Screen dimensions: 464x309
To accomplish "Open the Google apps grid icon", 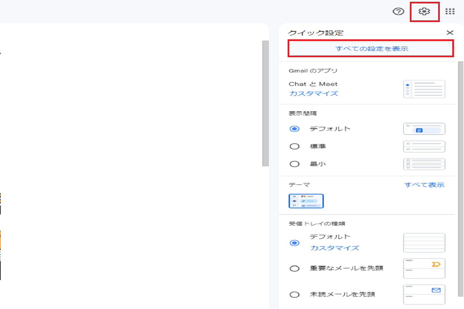I will 449,12.
